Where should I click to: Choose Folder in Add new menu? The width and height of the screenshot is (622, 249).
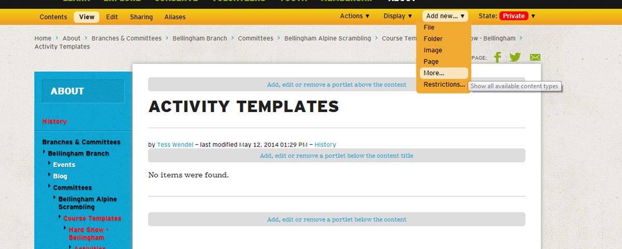[x=433, y=39]
